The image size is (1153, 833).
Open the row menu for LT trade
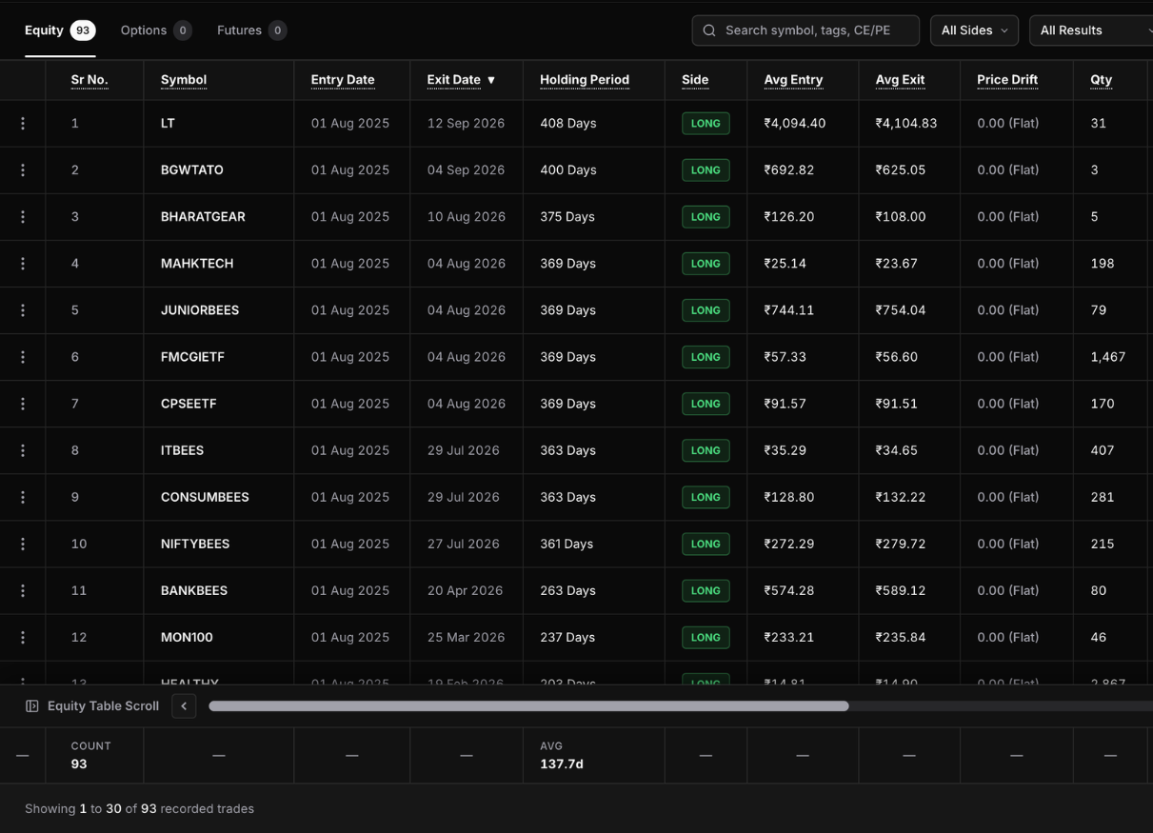[x=23, y=124]
